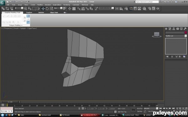This screenshot has height=117, width=188.
Task: Switch to the Freeform ribbon tab
Action: pos(29,12)
